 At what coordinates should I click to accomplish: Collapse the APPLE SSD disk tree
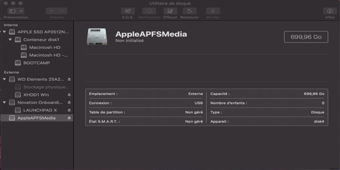(x=4, y=32)
